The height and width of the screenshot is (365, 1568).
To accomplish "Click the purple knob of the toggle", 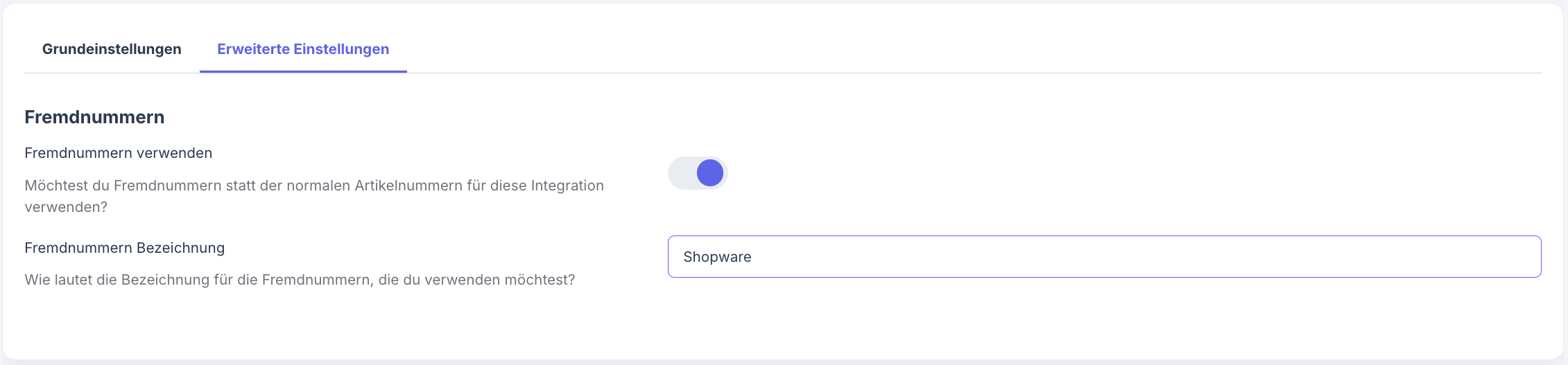I will pyautogui.click(x=709, y=173).
